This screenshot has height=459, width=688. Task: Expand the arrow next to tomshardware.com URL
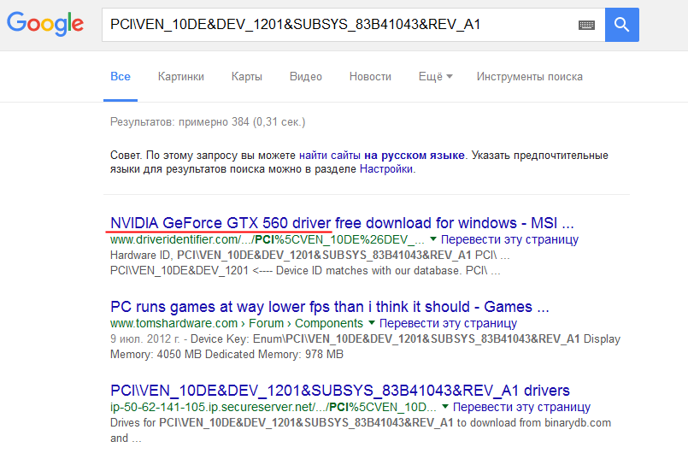pyautogui.click(x=372, y=323)
